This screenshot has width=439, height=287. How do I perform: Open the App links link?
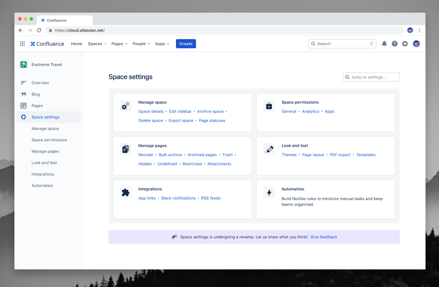[147, 198]
